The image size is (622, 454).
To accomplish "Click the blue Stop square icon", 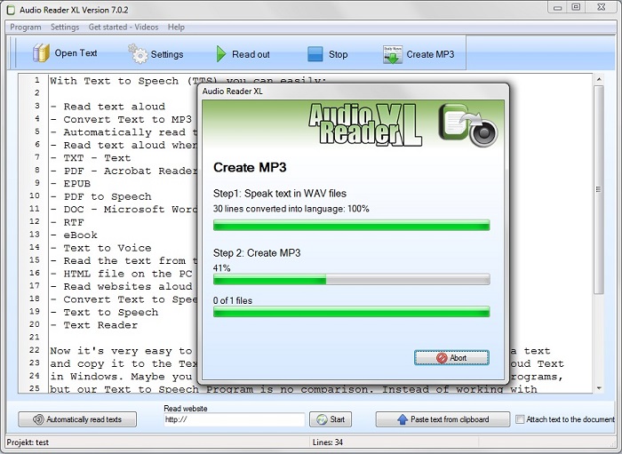I will click(315, 54).
